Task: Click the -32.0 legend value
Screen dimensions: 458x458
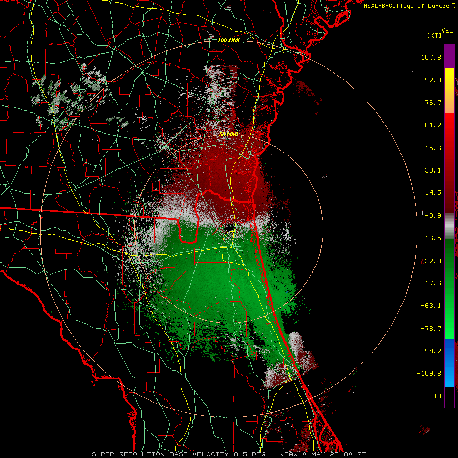Action: click(x=431, y=261)
